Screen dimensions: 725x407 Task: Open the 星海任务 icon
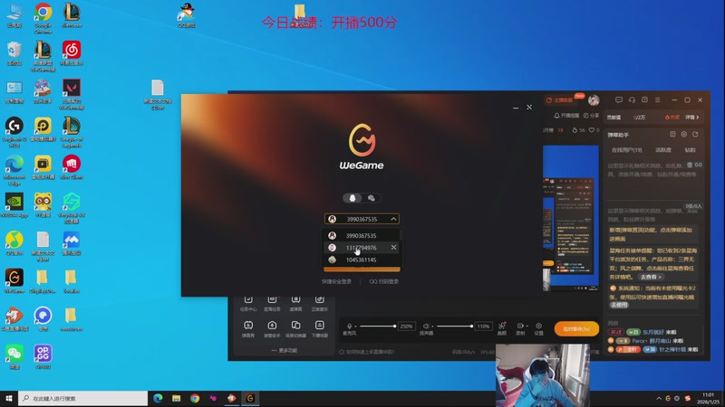tap(272, 304)
